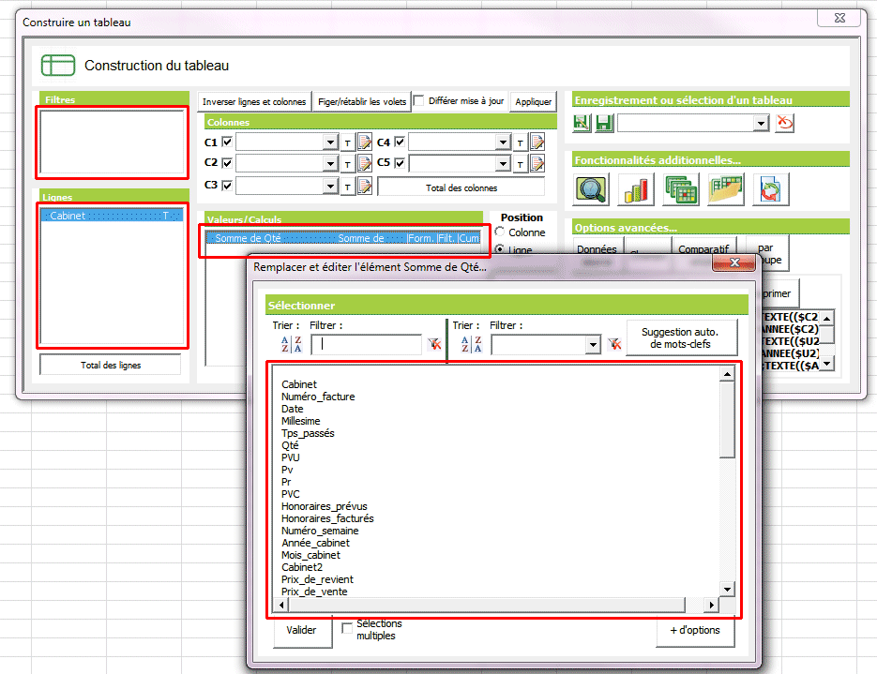Screen dimensions: 877x674
Task: Open the C5 column dropdown
Action: click(x=504, y=164)
